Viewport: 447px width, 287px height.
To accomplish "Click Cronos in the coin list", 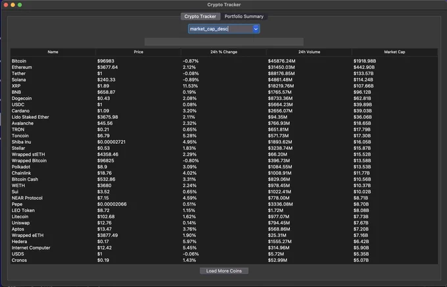I will click(x=19, y=260).
